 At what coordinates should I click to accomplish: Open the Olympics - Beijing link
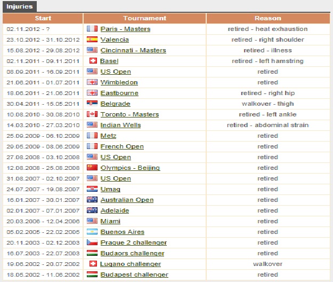130,168
